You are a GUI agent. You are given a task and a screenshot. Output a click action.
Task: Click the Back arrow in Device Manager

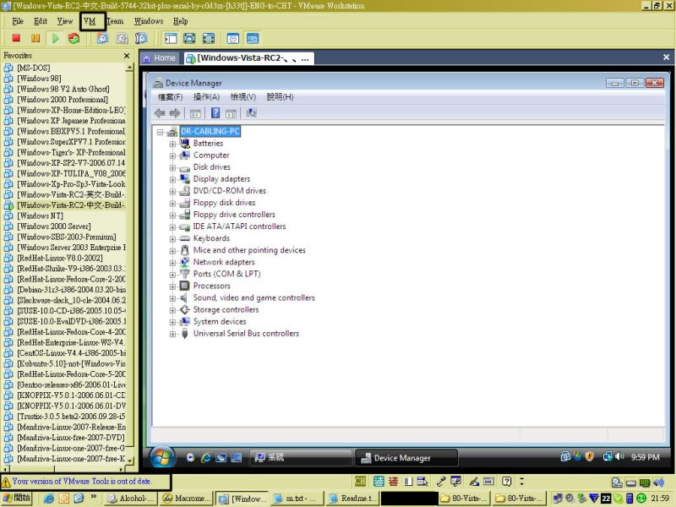160,113
